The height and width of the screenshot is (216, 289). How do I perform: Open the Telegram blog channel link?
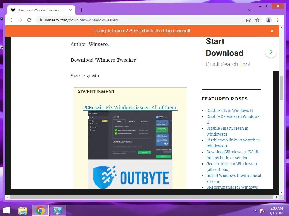click(176, 31)
